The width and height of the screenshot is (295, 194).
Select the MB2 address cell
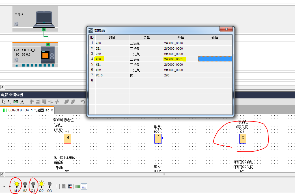(112, 70)
